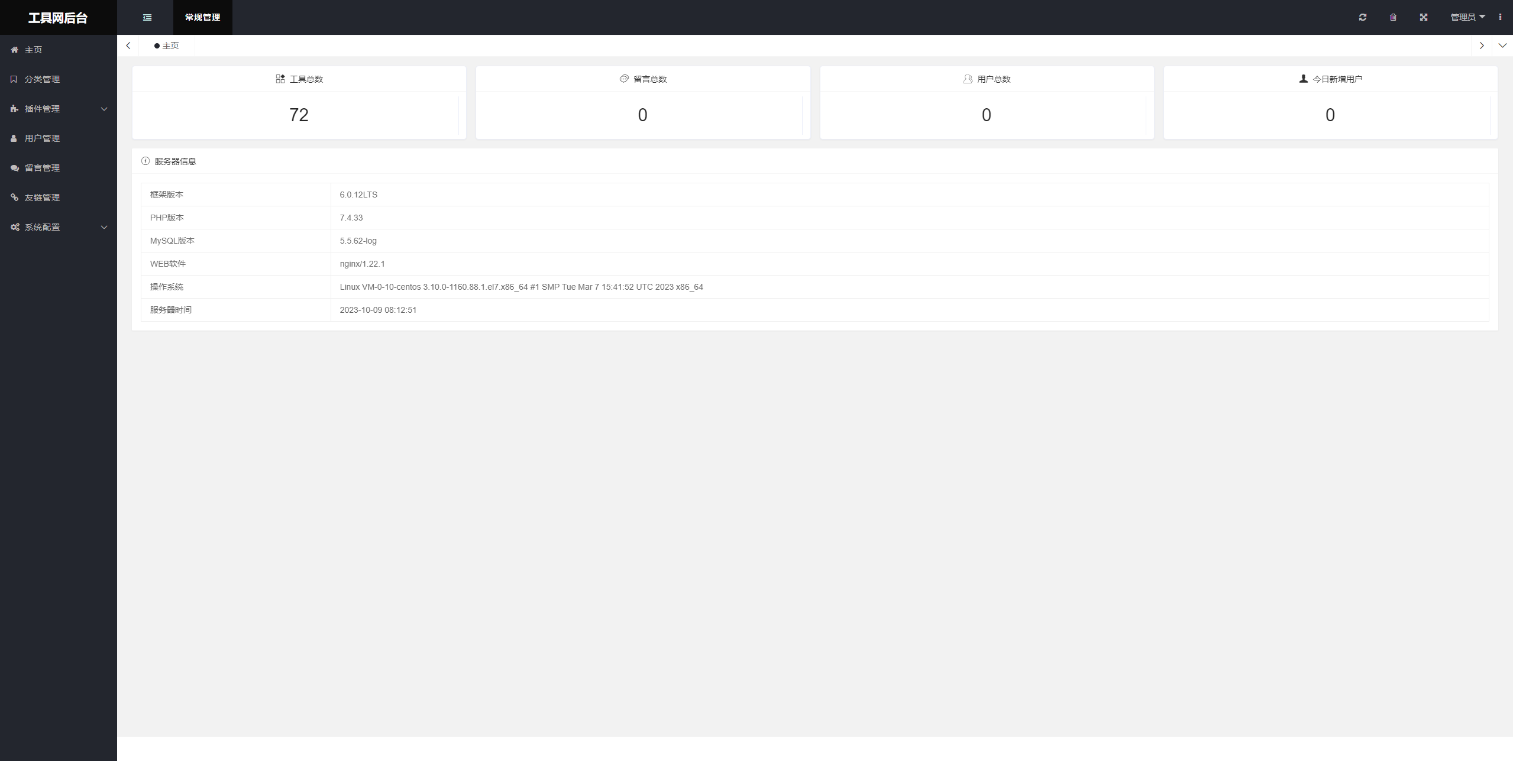The height and width of the screenshot is (761, 1513).
Task: Click the home icon beside 主页 in sidebar
Action: click(14, 50)
